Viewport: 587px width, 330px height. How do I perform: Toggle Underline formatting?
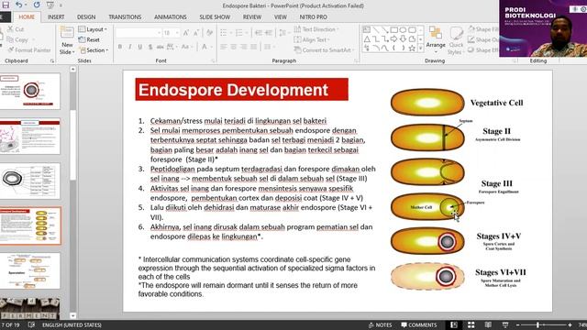[140, 47]
